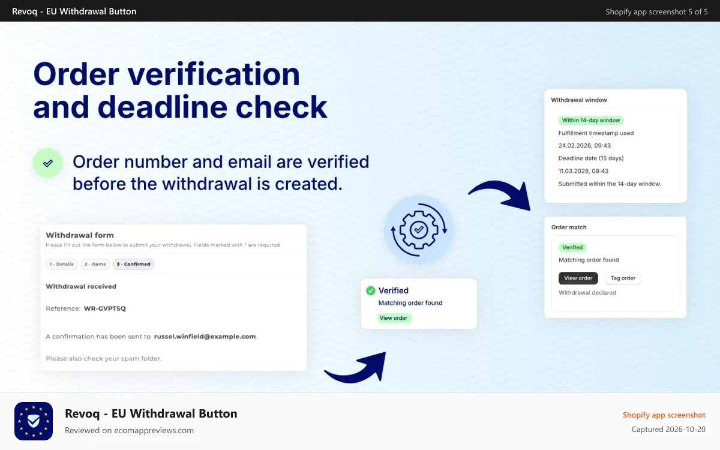Screen dimensions: 720x450
Task: Click reference code WR-GVPTSQ
Action: coord(105,308)
